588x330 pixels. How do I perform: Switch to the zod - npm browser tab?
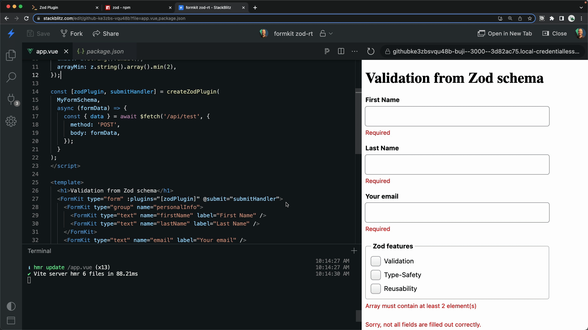(x=138, y=7)
